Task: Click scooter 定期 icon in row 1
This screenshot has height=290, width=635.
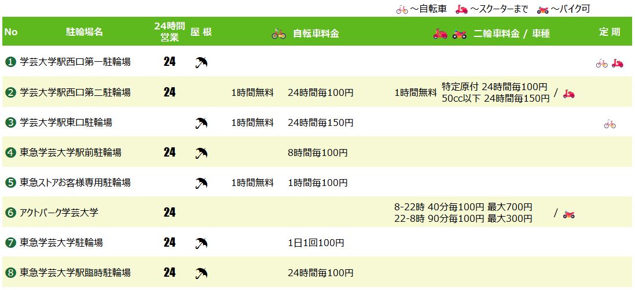Action: (617, 63)
